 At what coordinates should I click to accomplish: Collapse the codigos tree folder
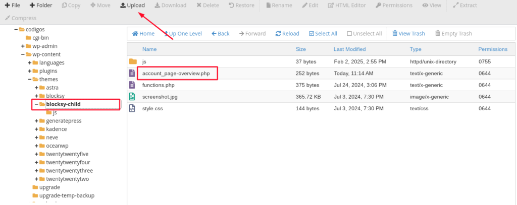[16, 29]
